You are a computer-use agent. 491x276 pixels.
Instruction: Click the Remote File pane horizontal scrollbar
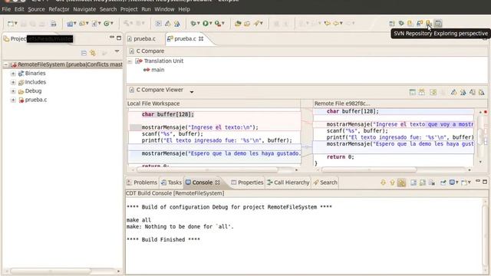coord(369,169)
